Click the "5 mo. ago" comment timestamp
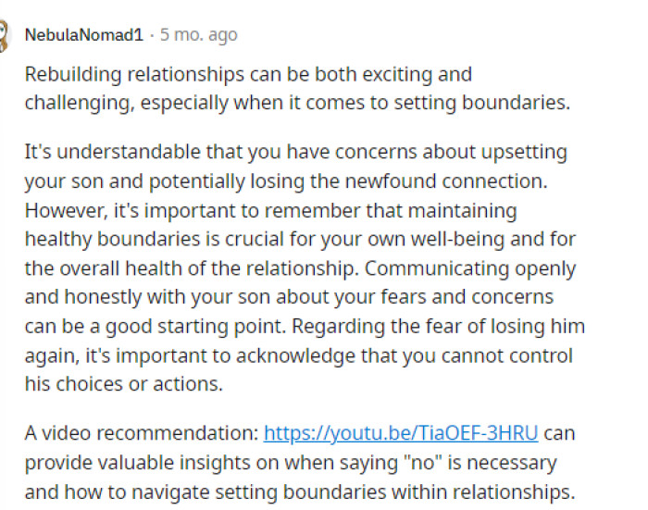The image size is (648, 510). pyautogui.click(x=199, y=35)
